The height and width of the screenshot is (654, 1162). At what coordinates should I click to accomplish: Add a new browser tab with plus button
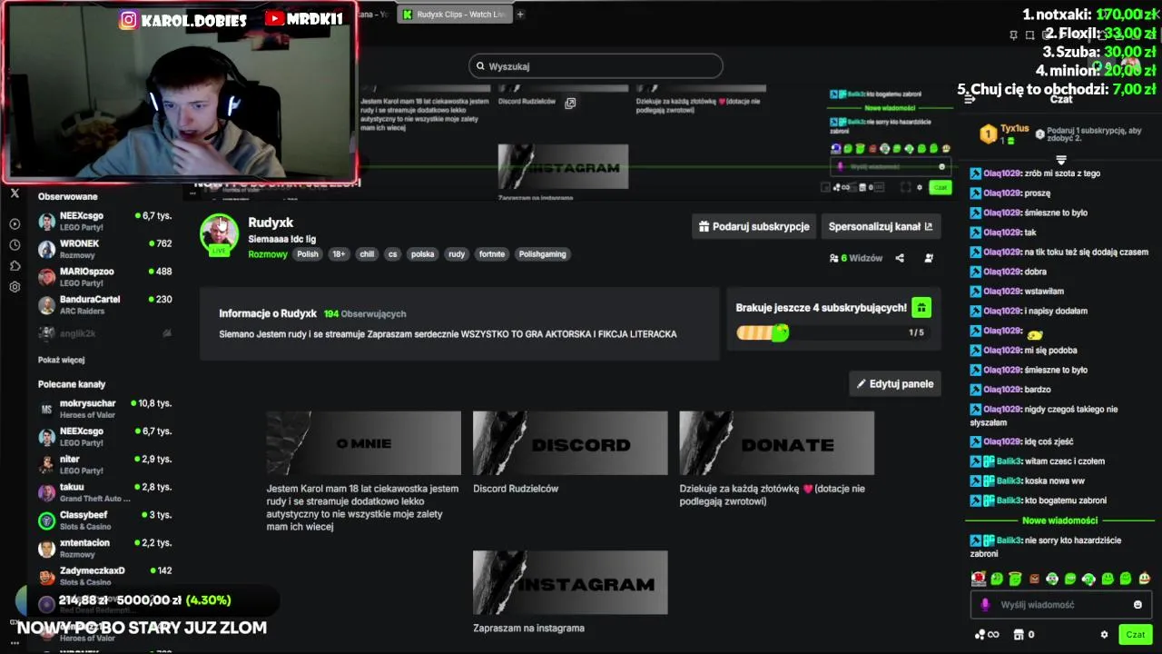click(520, 15)
